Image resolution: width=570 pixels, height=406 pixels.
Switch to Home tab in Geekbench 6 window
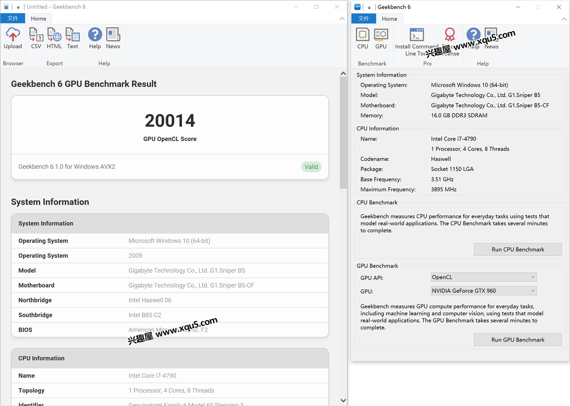(x=389, y=19)
